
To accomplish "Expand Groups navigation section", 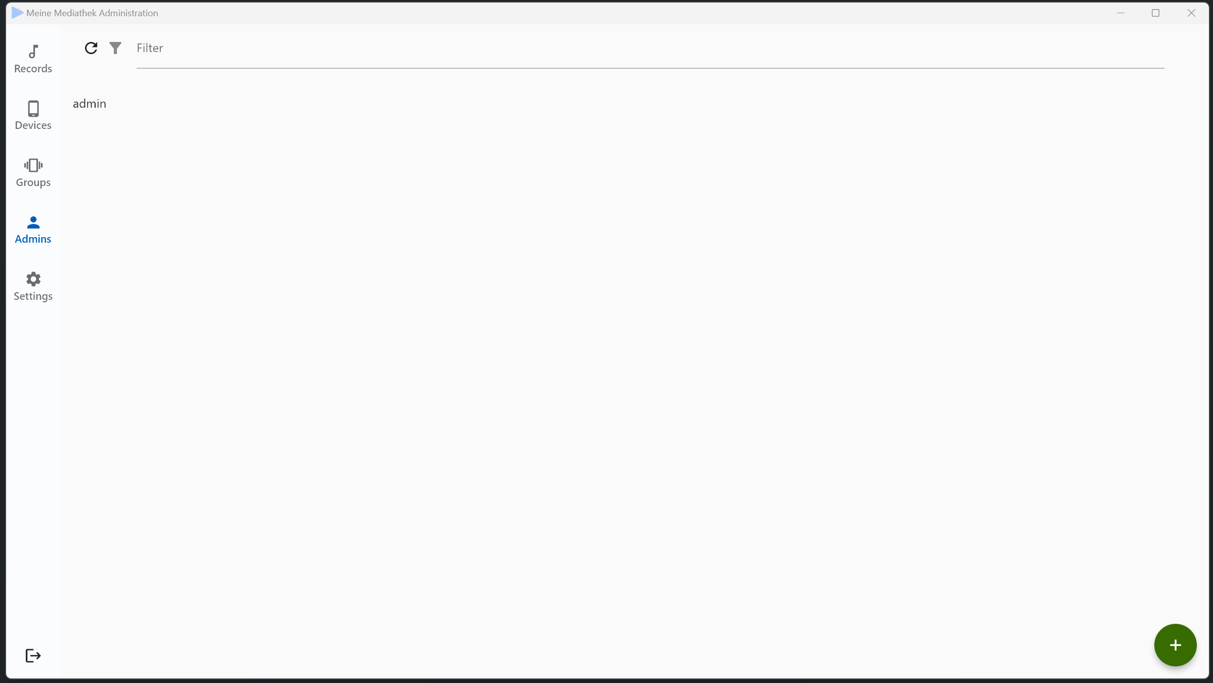I will pyautogui.click(x=32, y=171).
